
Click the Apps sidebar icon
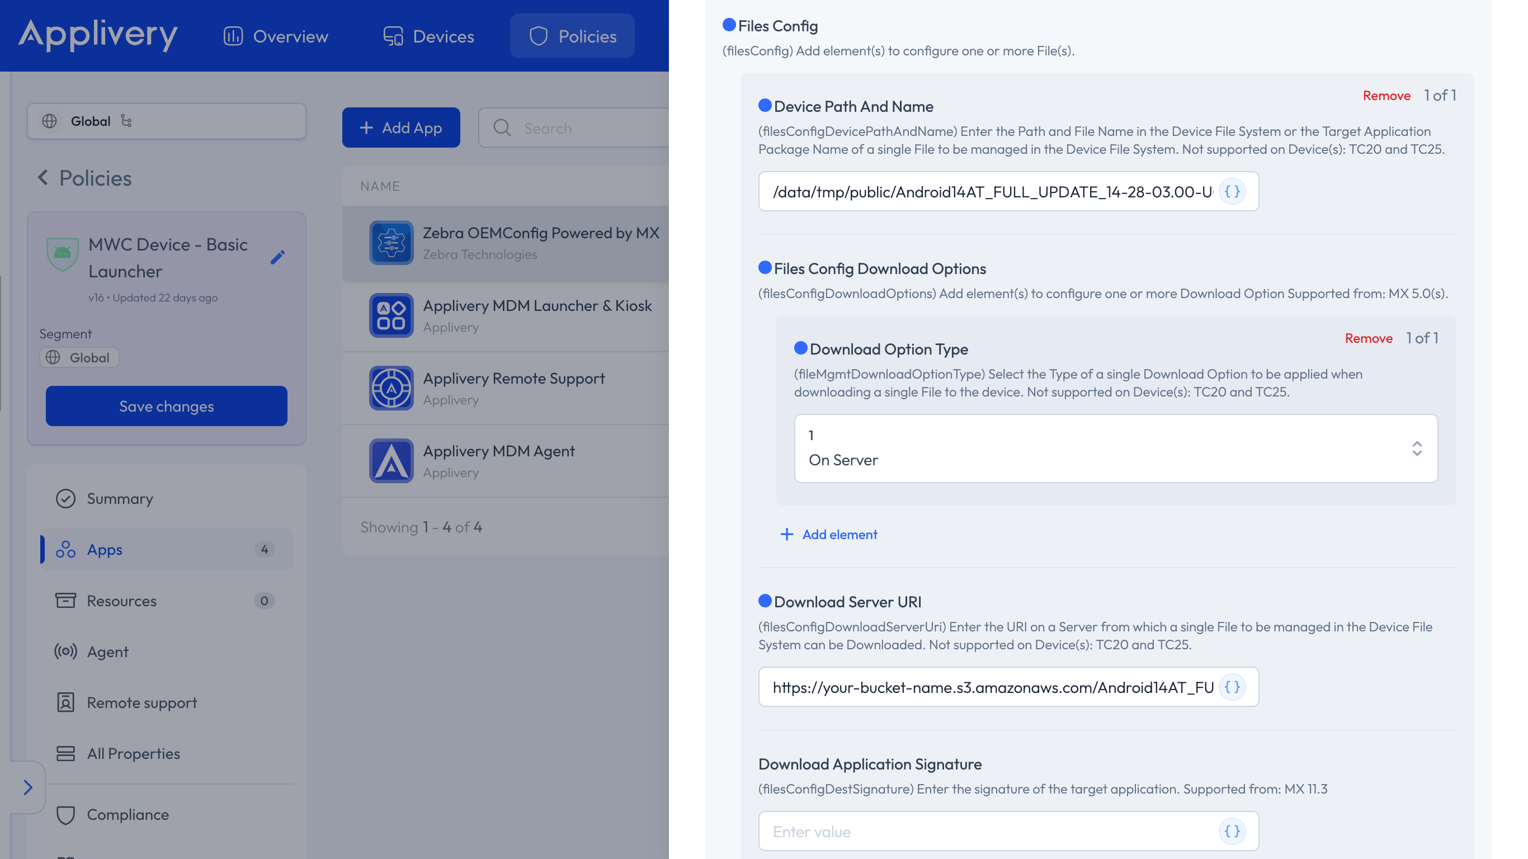(66, 549)
